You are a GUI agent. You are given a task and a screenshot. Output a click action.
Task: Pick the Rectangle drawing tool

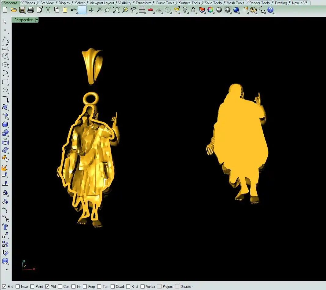coord(5,82)
